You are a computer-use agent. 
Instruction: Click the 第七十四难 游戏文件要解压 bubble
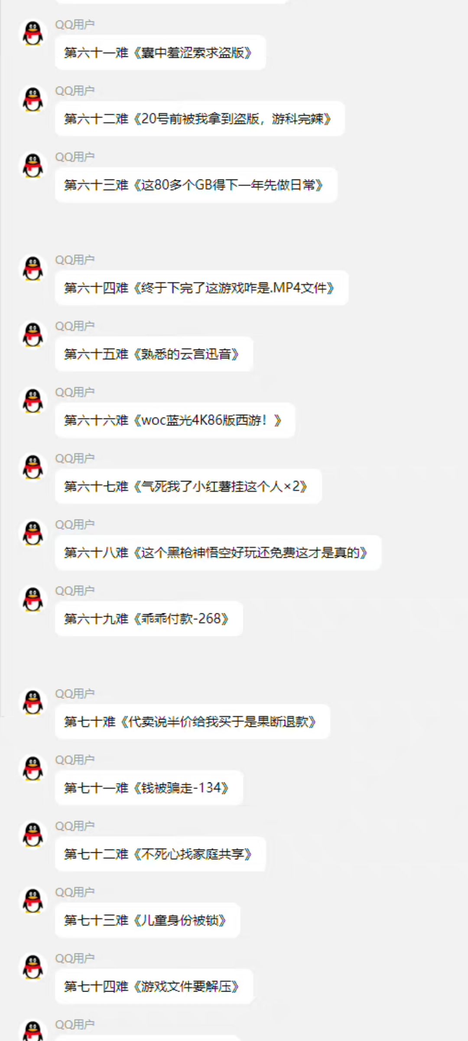[x=154, y=986]
